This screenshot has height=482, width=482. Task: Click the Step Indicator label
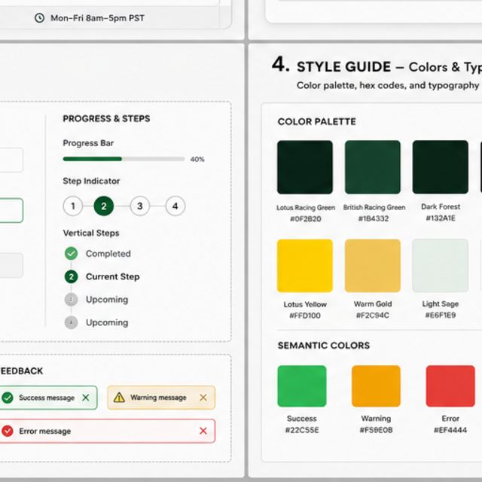click(x=91, y=181)
